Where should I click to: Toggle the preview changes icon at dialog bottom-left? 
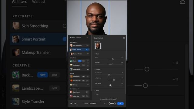[71, 104]
